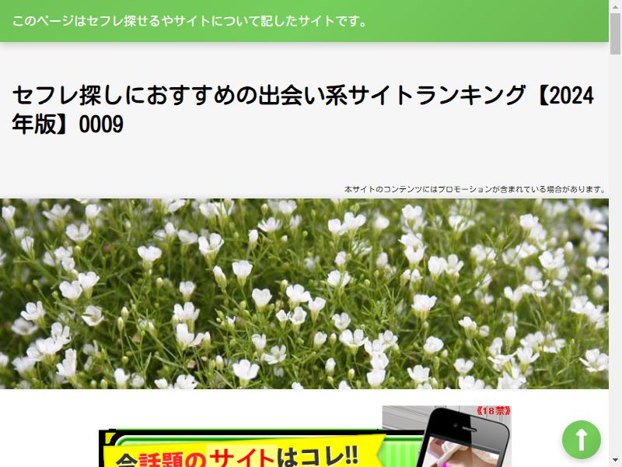Click the promotion disclaimer 本サイトのコンテンツにはプロモーション
This screenshot has width=622, height=467.
475,189
